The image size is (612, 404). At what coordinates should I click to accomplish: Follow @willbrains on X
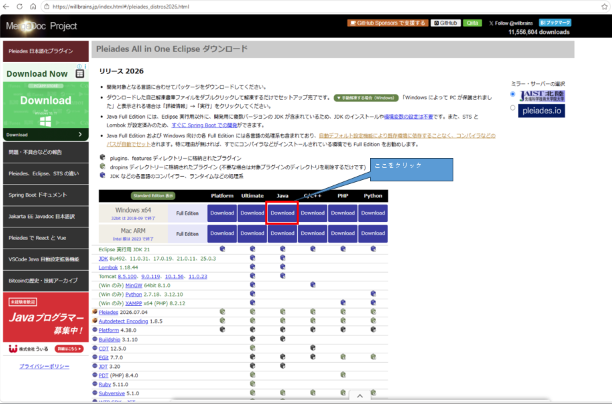pos(511,23)
